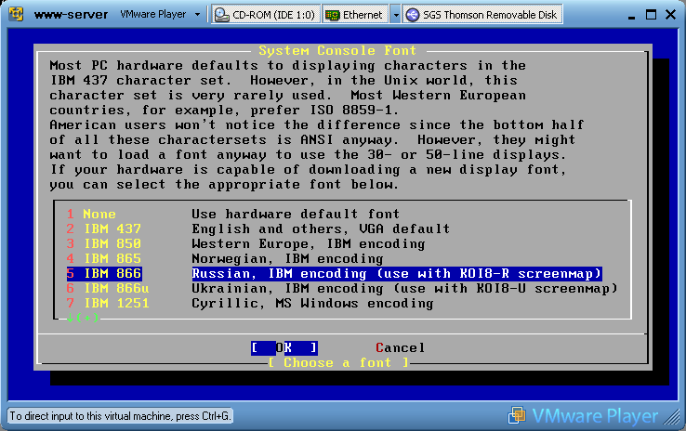Open the VMware Player dropdown menu
The width and height of the screenshot is (686, 431).
point(160,15)
